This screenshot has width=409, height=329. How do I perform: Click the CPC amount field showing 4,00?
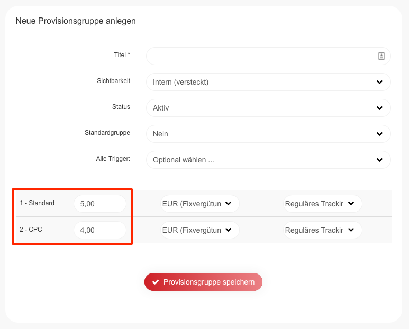click(x=99, y=230)
